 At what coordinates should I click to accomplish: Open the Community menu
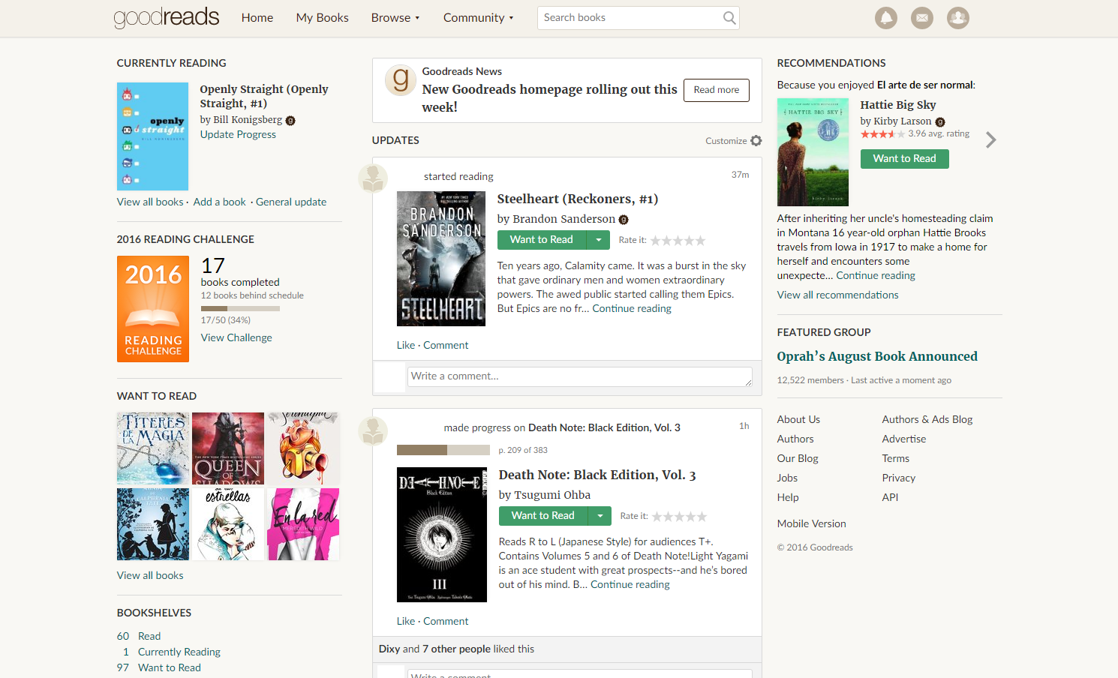(x=478, y=18)
